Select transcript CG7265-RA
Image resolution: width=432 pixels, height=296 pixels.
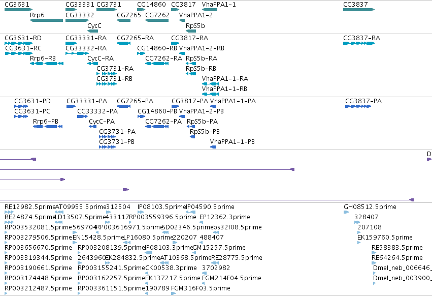click(135, 38)
